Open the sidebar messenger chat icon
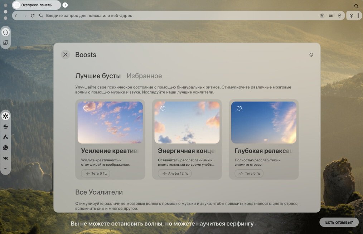Image resolution: width=363 pixels, height=234 pixels. [x=6, y=43]
